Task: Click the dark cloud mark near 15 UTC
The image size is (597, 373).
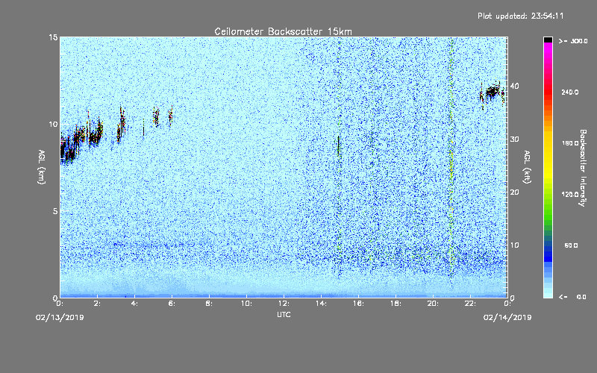Action: pyautogui.click(x=338, y=145)
